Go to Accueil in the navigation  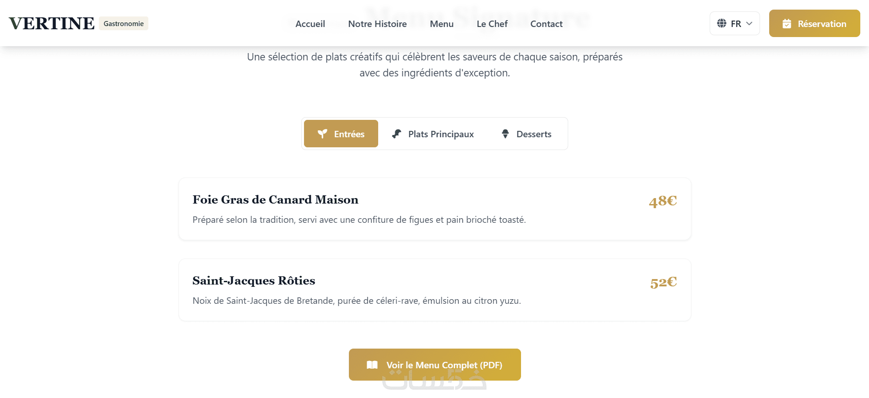pos(310,24)
